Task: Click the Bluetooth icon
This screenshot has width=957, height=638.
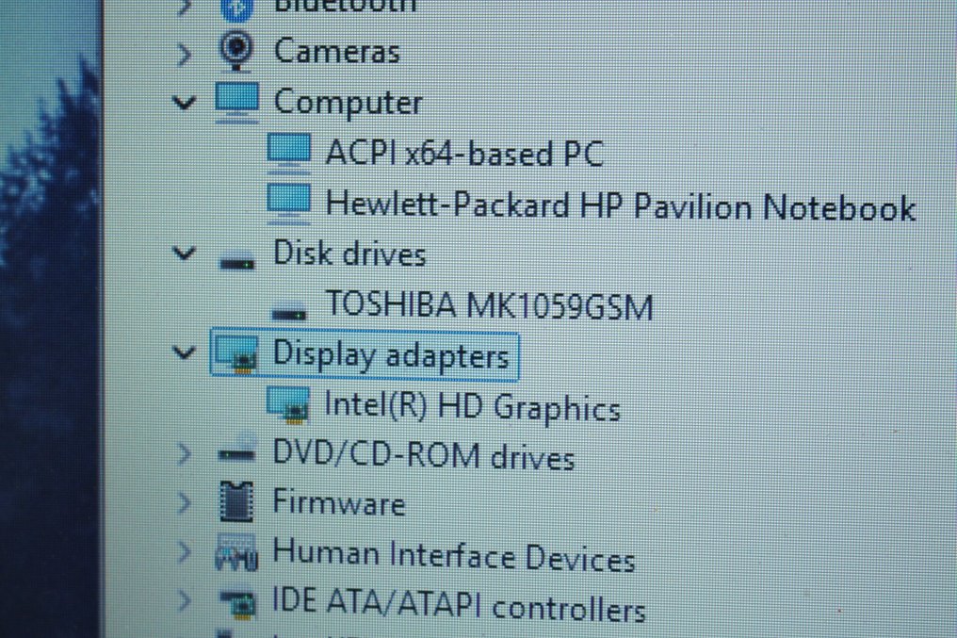Action: [x=238, y=8]
